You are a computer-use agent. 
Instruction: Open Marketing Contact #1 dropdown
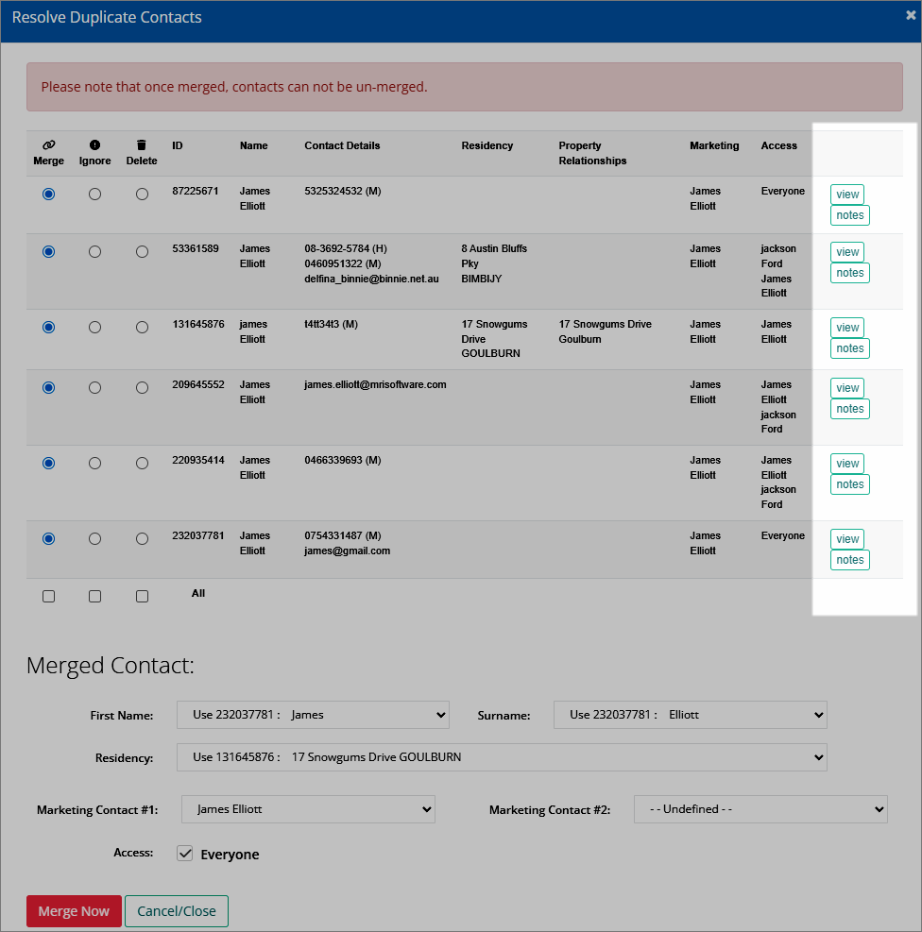tap(308, 809)
